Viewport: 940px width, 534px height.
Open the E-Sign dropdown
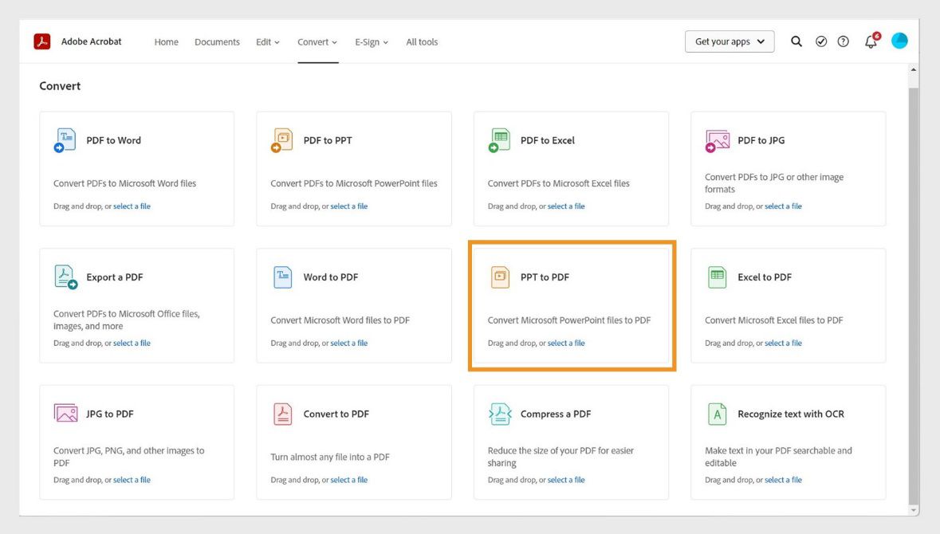(x=371, y=41)
